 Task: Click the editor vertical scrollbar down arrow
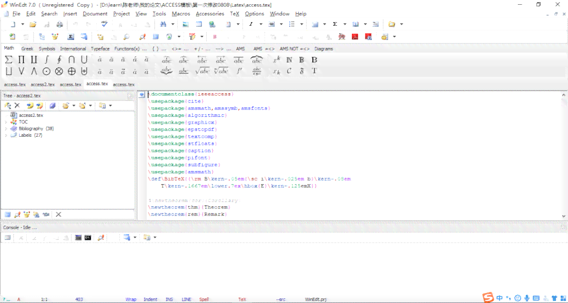(x=563, y=216)
